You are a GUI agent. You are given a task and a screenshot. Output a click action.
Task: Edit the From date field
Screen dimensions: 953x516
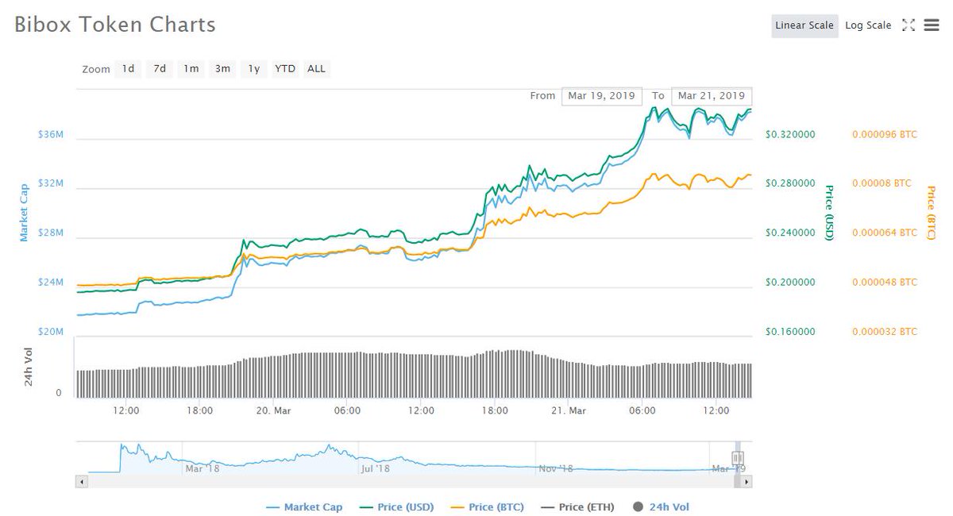pyautogui.click(x=601, y=96)
